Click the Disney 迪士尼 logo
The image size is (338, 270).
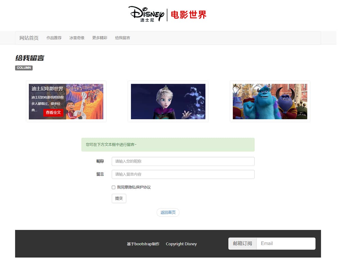pos(146,14)
